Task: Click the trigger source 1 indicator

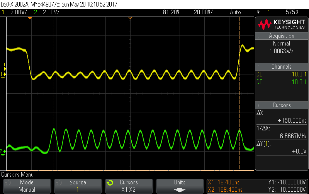Action: [268, 12]
